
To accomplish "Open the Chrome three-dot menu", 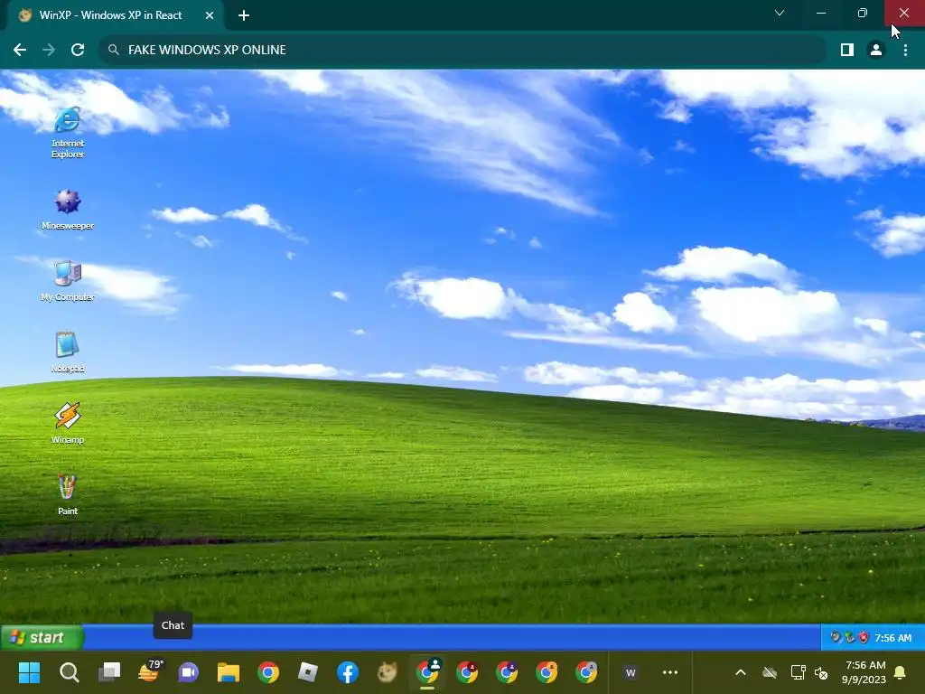I will pyautogui.click(x=905, y=50).
